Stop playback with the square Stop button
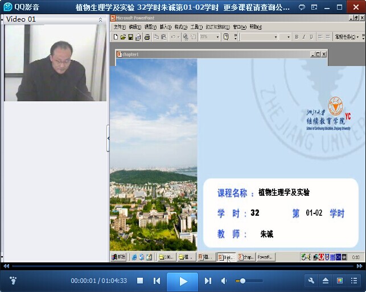 [140, 281]
